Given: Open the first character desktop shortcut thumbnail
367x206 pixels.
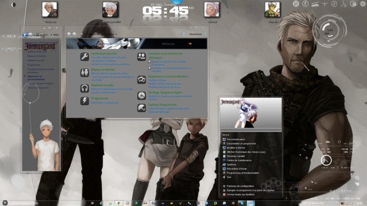Looking at the screenshot, I should [50, 9].
